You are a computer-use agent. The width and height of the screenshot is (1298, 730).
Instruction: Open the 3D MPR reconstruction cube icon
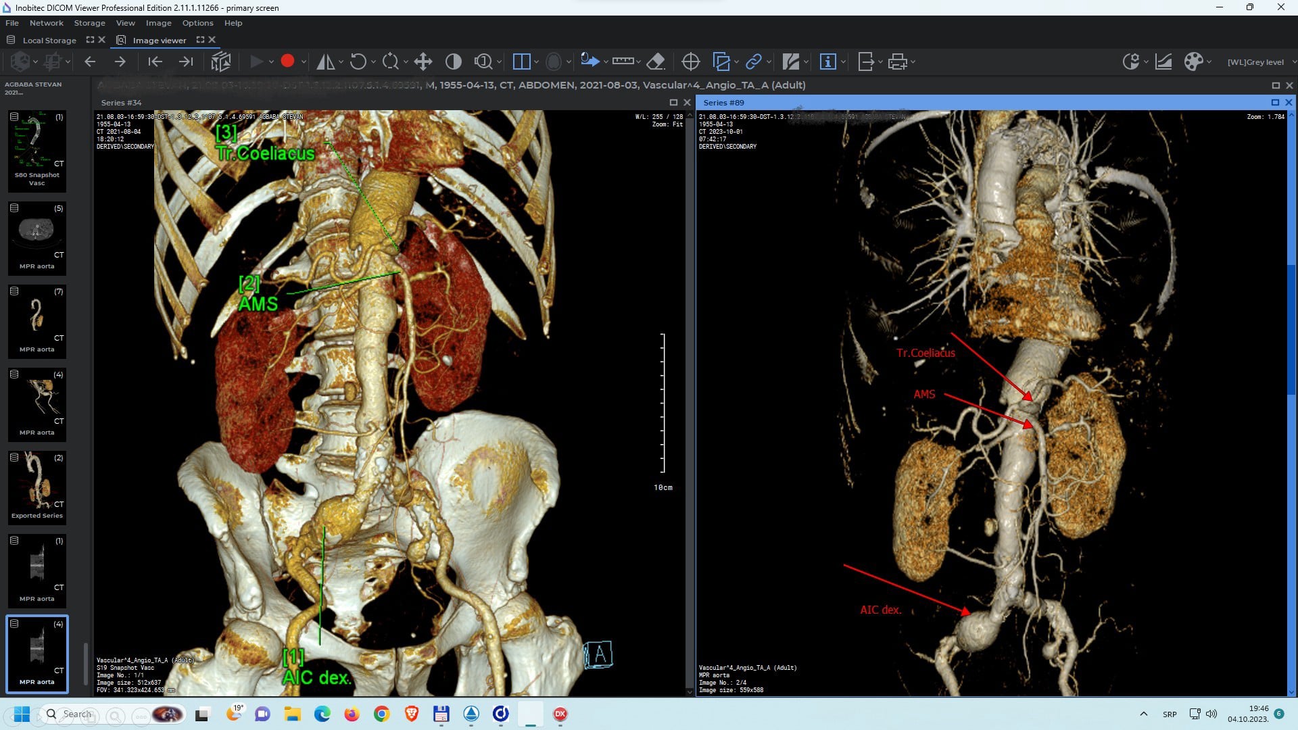(220, 62)
